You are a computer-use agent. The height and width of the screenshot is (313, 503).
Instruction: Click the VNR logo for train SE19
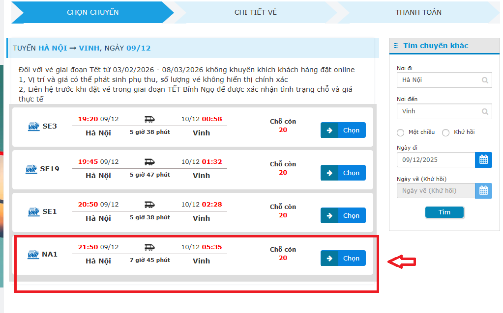[32, 169]
